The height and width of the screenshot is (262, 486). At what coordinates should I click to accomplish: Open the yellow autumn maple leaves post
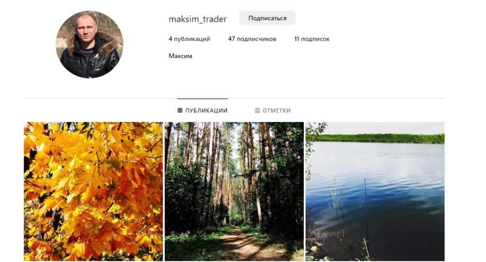(x=93, y=191)
